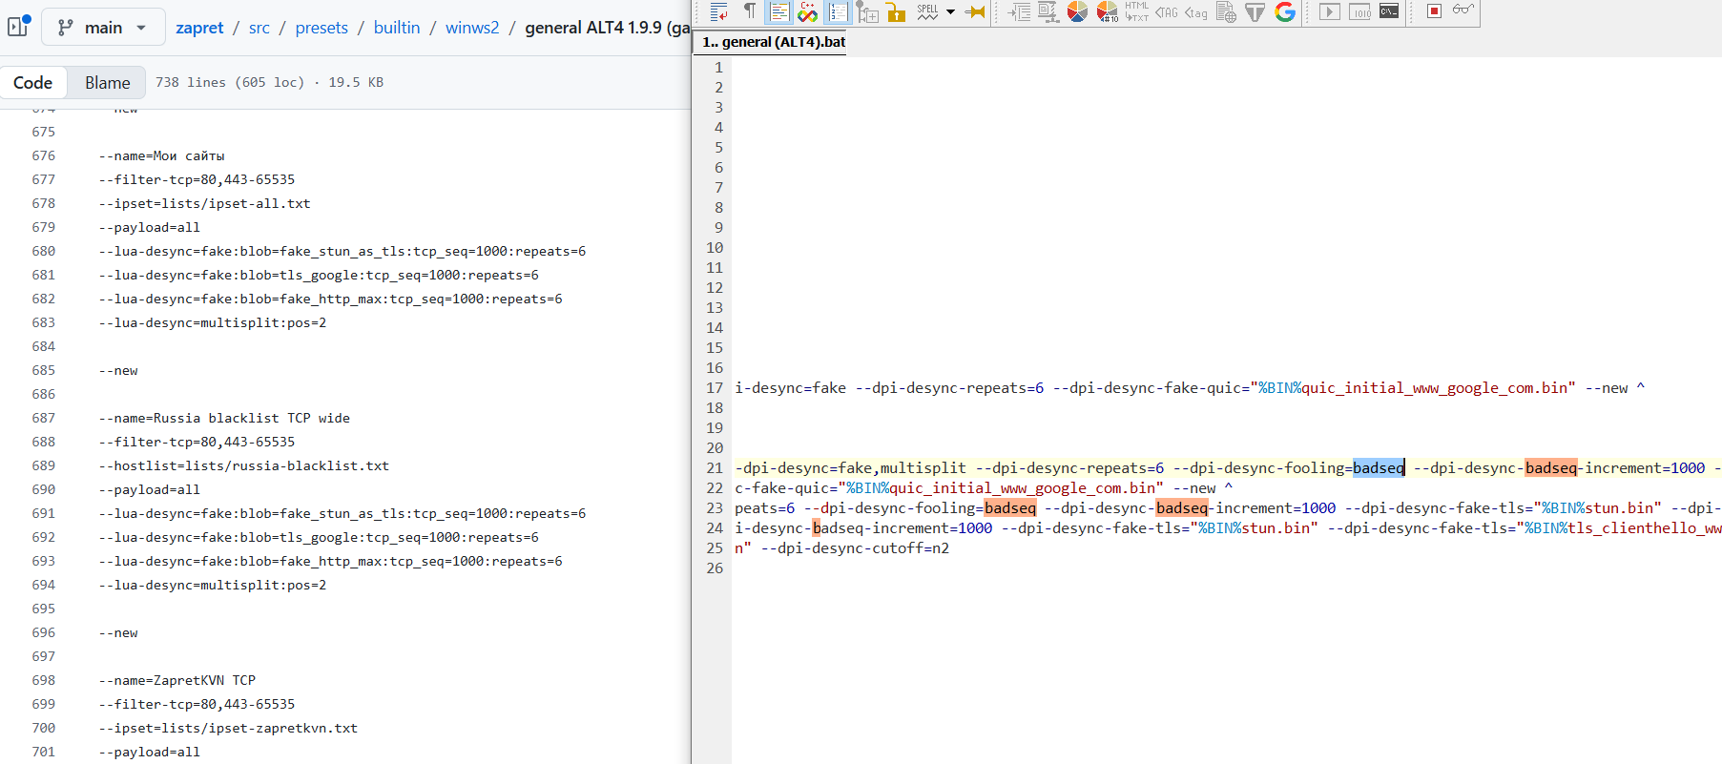Click highlighted 'badseq' after fooling= on line 23

1010,507
